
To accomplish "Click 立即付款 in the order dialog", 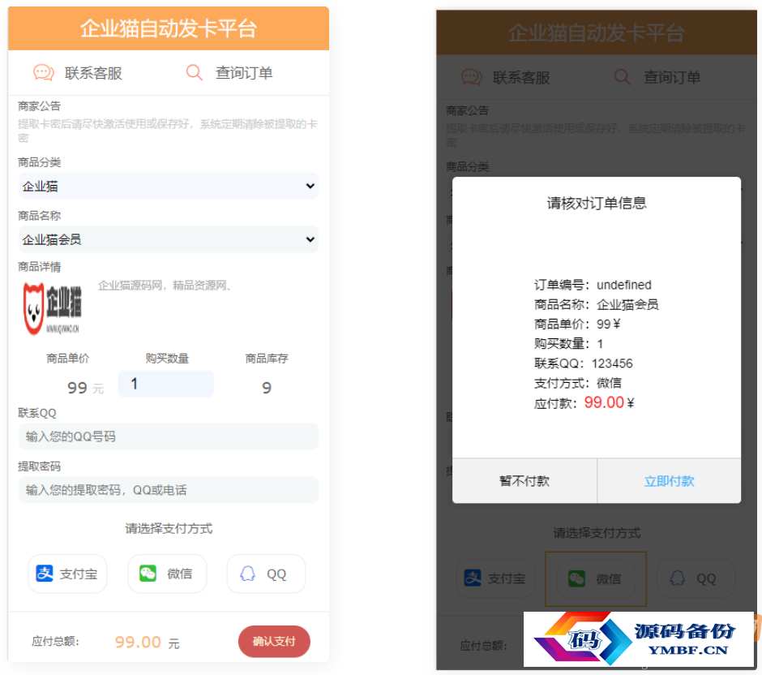I will click(669, 481).
